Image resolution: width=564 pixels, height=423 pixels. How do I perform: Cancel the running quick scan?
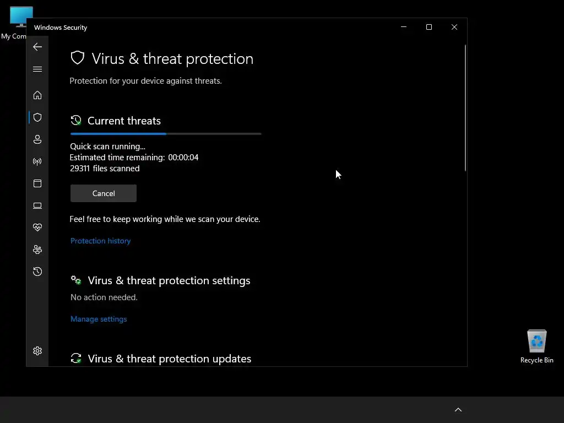tap(104, 193)
